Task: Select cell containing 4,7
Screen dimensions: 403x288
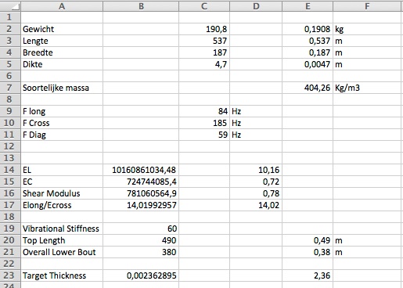Action: click(x=204, y=64)
